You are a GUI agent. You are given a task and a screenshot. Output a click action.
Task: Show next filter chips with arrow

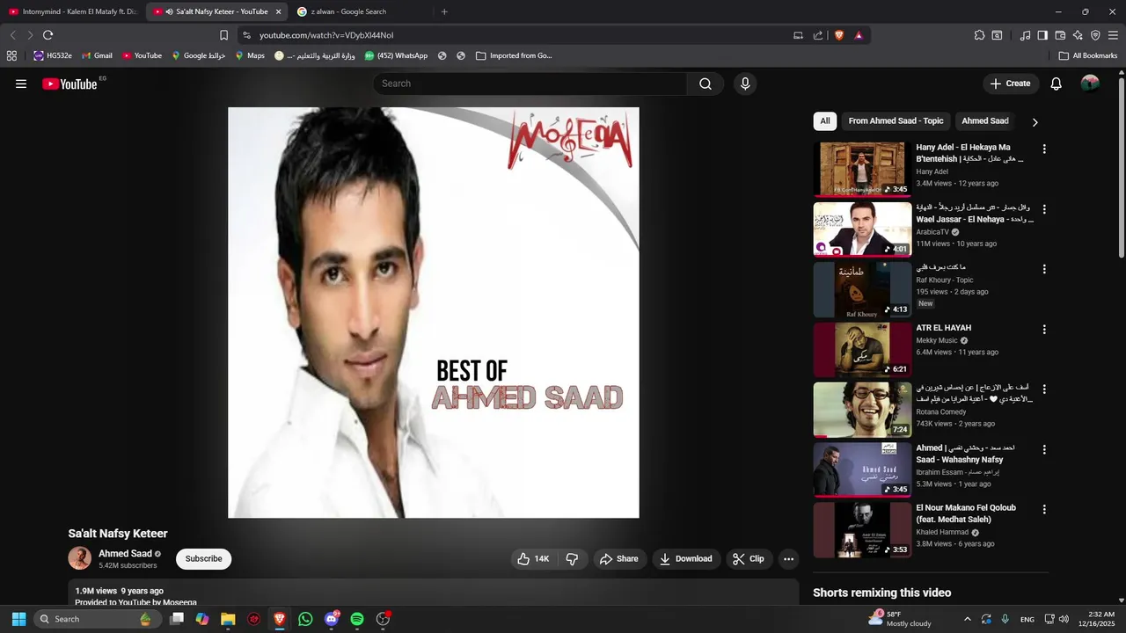click(x=1035, y=122)
